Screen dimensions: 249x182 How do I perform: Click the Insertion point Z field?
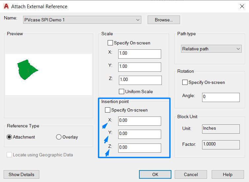tap(140, 148)
